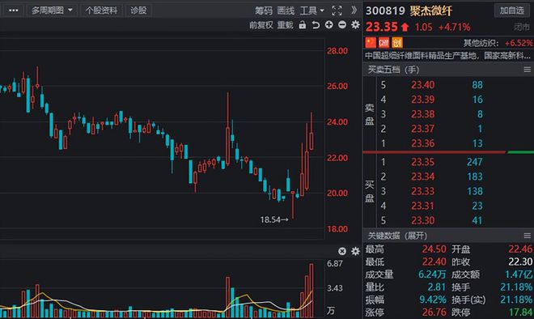534x319 pixels.
Task: Zoom in chart with plus icon
Action: [x=329, y=24]
